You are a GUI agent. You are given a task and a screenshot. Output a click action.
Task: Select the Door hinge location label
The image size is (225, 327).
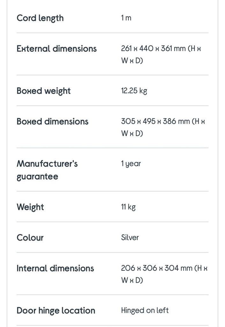pos(56,310)
